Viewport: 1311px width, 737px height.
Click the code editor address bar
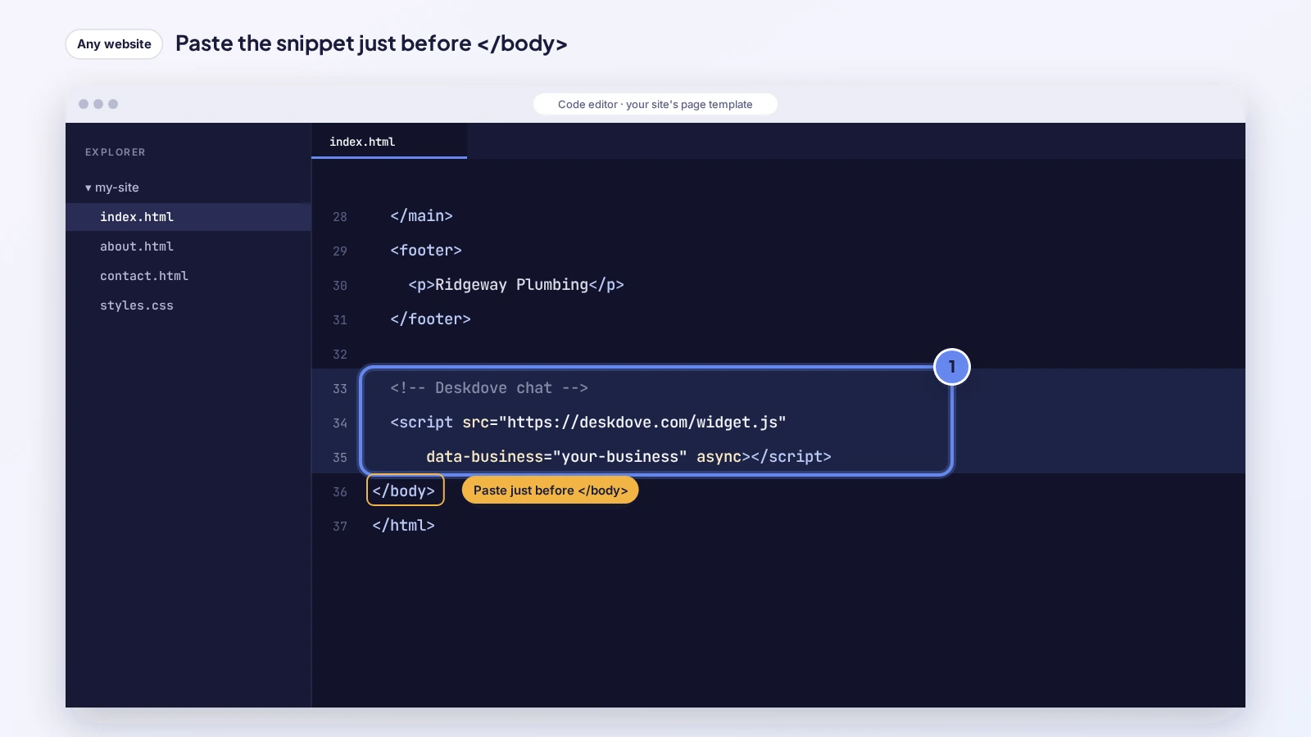[x=655, y=104]
